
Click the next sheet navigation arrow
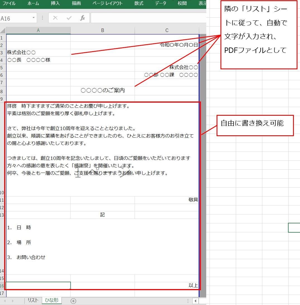[x=13, y=301]
